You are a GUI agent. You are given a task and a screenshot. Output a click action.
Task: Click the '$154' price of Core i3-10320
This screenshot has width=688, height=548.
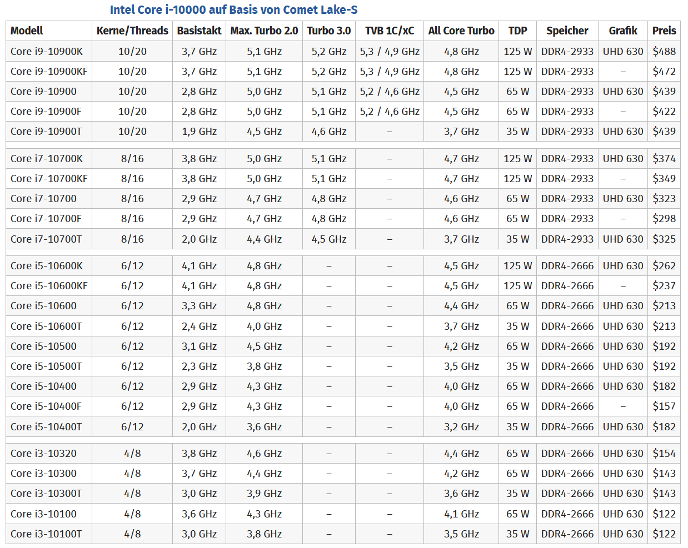point(664,454)
